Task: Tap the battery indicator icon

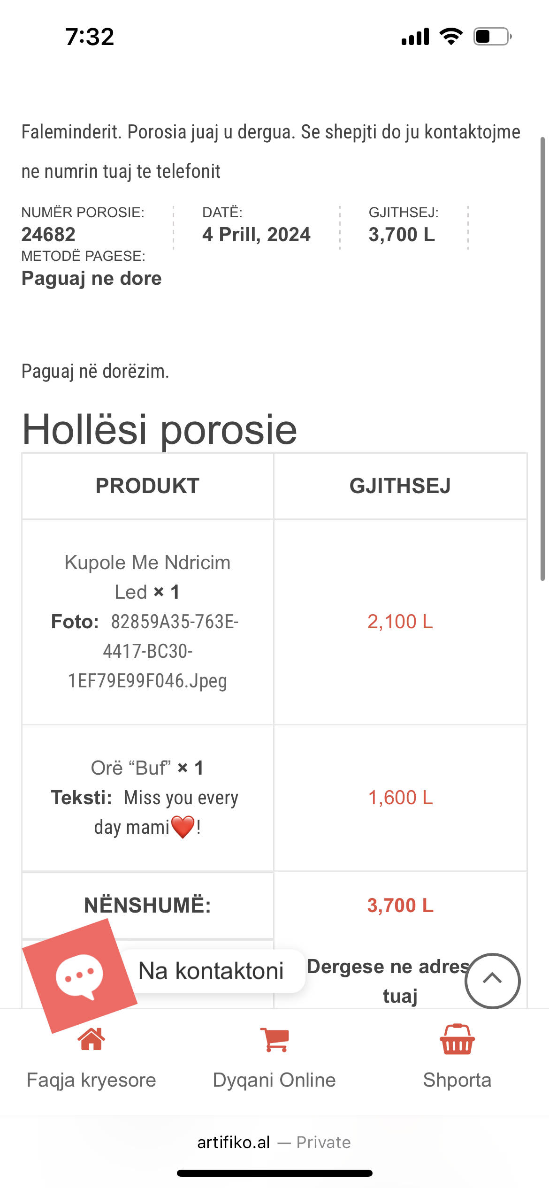Action: coord(492,37)
